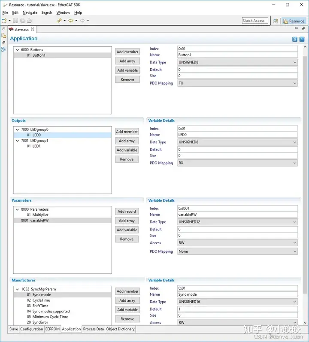Click the top restore icon in left sidebar
Viewport: 309px width, 342px height.
4,29
